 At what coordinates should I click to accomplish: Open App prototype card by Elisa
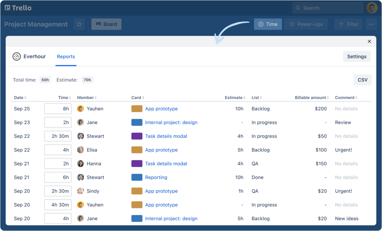161,150
